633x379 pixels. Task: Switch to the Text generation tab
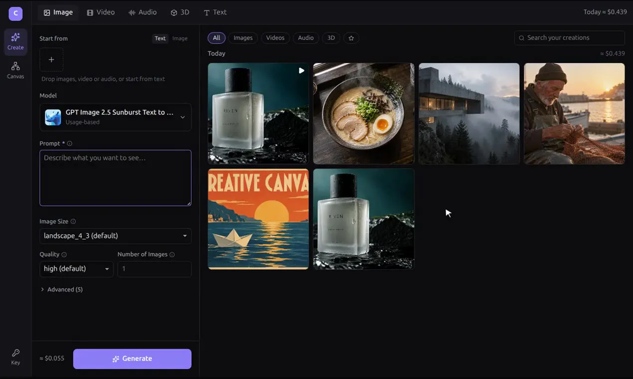pos(215,12)
